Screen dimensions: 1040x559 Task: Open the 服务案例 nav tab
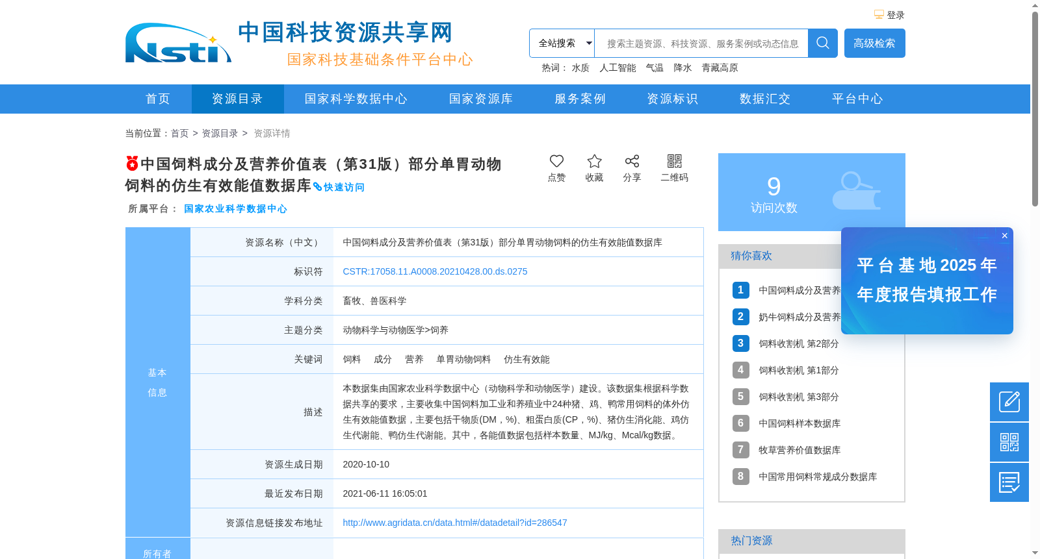click(580, 99)
